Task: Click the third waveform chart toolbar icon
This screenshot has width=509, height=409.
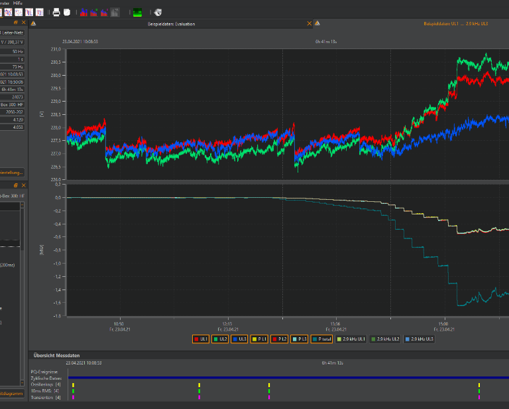Action: 19,13
